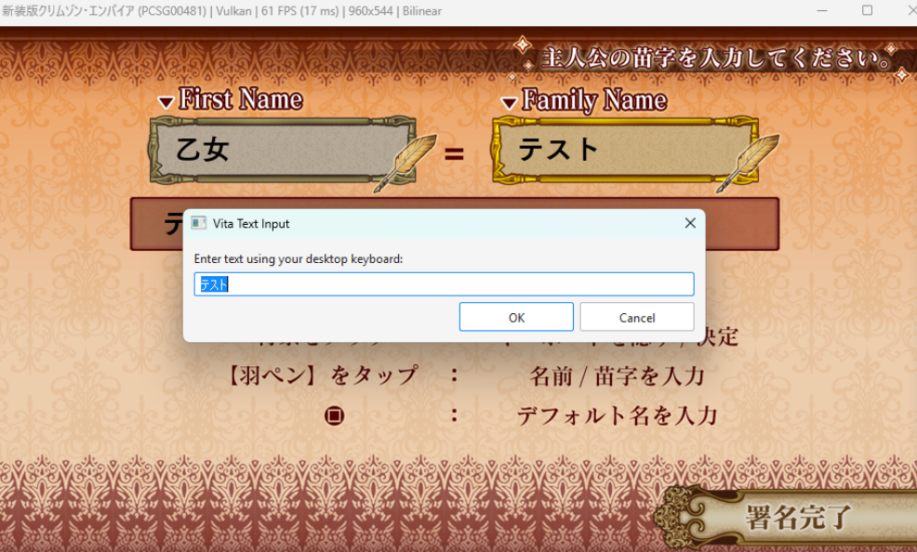
Task: Tap the feather pen beside Family Name
Action: 748,163
